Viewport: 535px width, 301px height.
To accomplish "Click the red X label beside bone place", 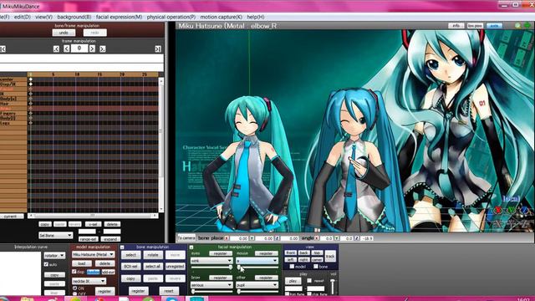I will tap(227, 238).
